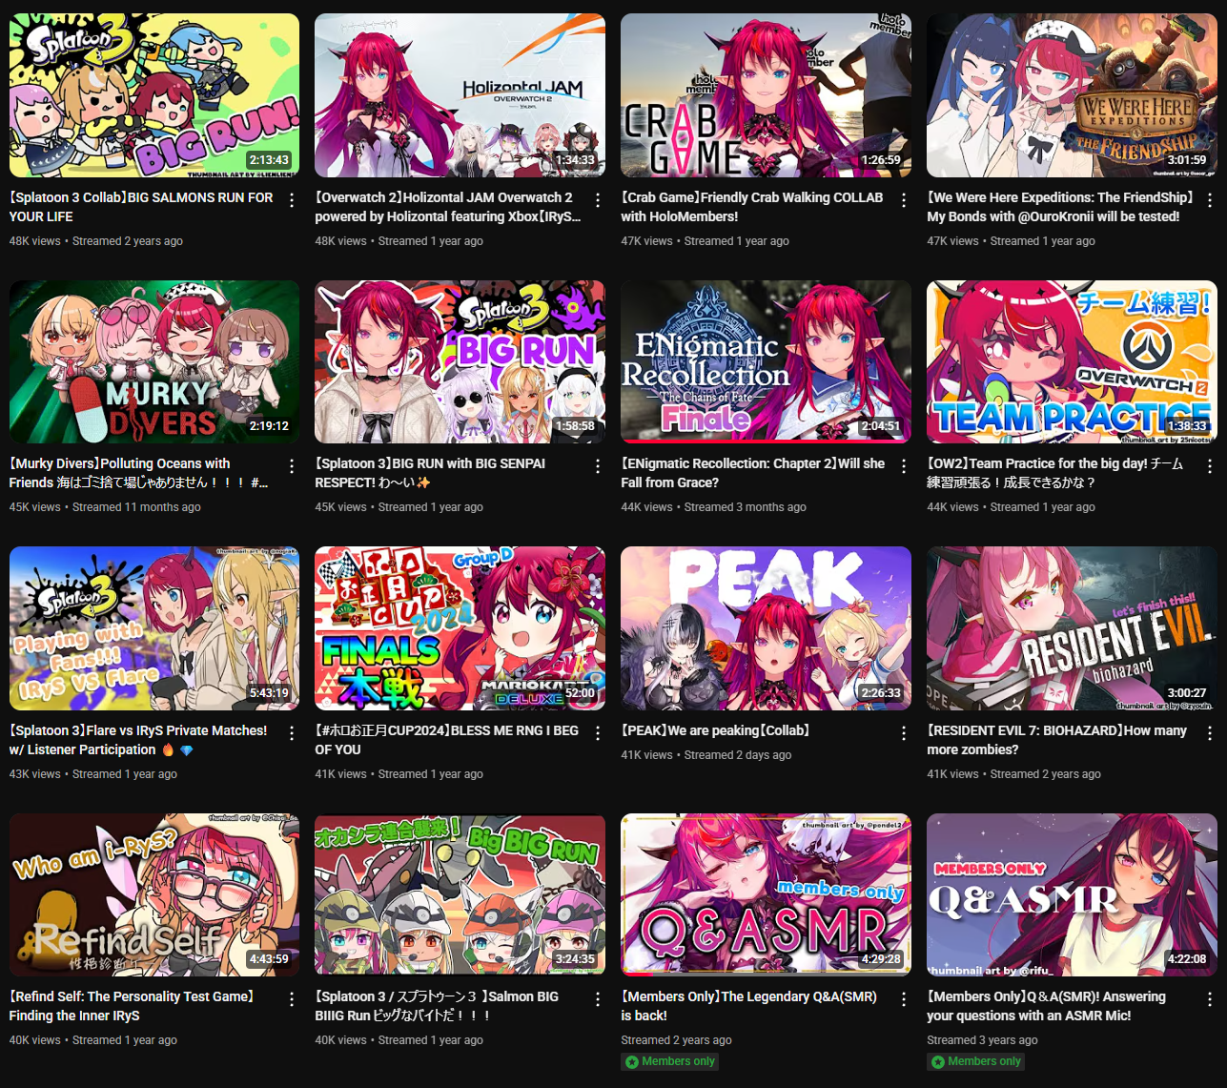Open options menu for Splatoon 3 Collab BIG SALMONS video
The height and width of the screenshot is (1088, 1227).
pyautogui.click(x=292, y=200)
